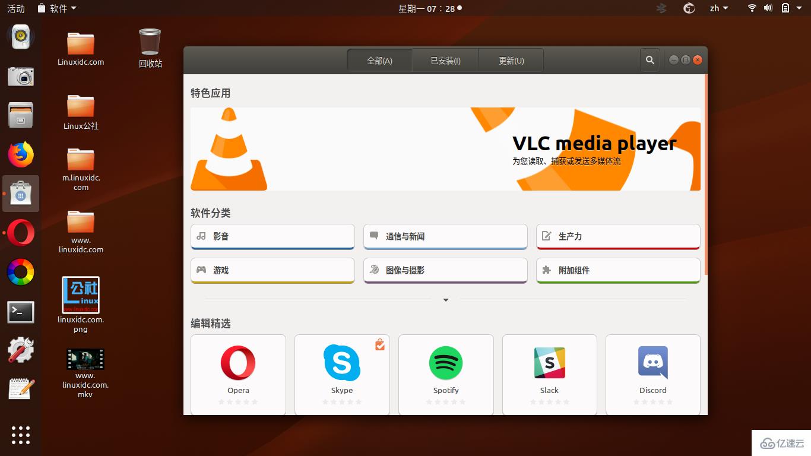Click the installed badge on Skype card
Screen dimensions: 811x456
point(380,344)
